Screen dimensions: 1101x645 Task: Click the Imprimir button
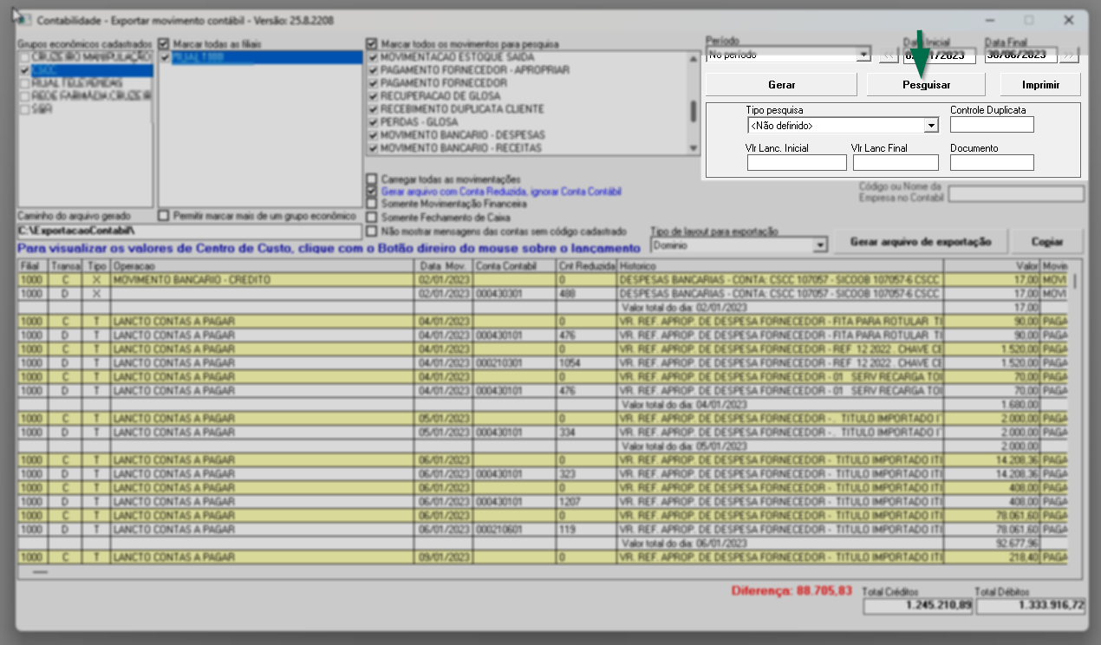(1040, 85)
